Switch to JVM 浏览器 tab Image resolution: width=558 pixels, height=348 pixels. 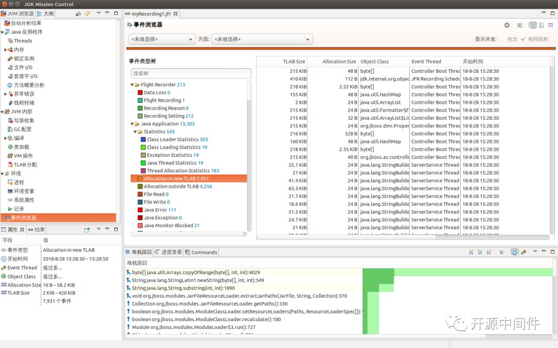[18, 13]
